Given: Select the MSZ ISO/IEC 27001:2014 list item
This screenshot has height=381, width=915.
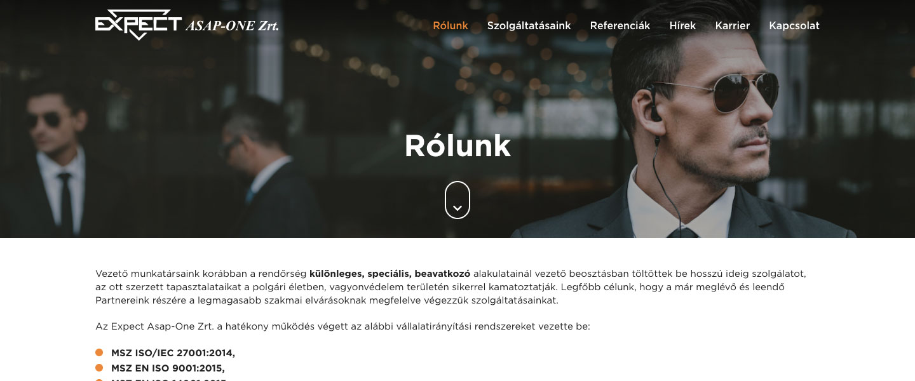Looking at the screenshot, I should pyautogui.click(x=173, y=353).
